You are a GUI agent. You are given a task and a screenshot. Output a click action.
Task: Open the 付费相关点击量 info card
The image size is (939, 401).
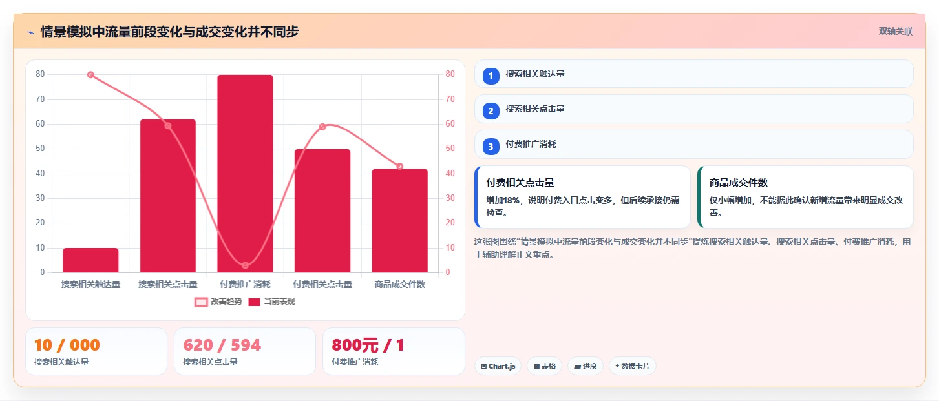tap(582, 197)
